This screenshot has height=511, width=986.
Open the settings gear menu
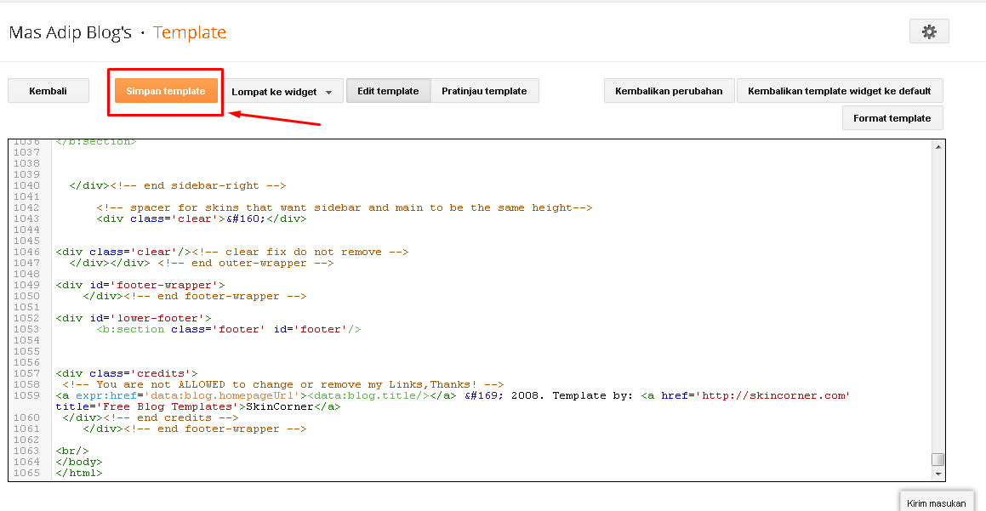[x=929, y=31]
